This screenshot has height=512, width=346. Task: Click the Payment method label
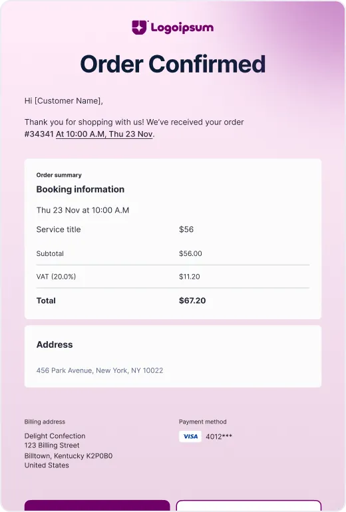(x=202, y=422)
